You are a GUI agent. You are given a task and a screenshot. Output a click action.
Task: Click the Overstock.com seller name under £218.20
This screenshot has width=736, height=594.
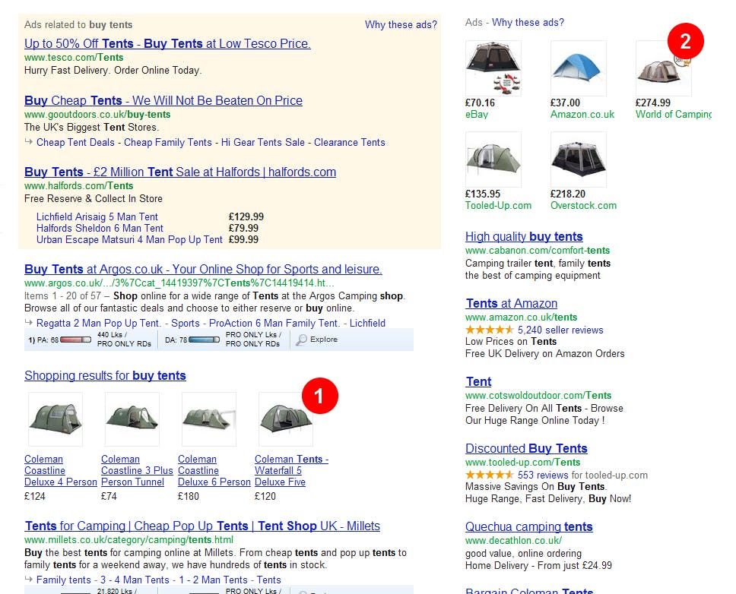coord(583,205)
